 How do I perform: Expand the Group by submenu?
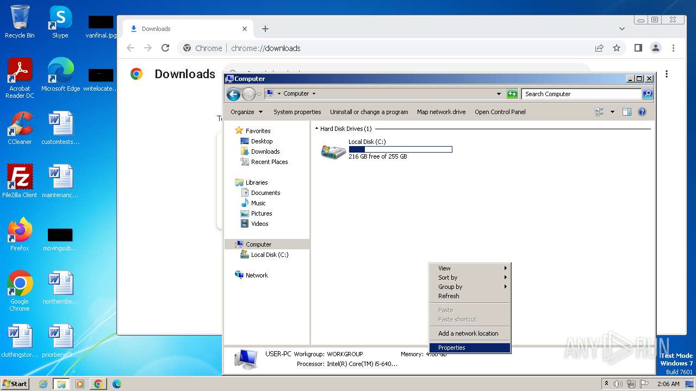coord(470,287)
